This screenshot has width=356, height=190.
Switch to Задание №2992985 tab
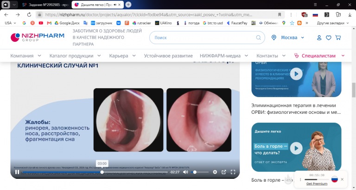45,5
